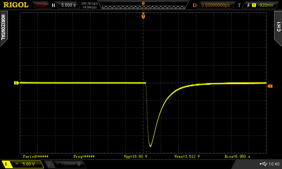This screenshot has height=169, width=282.
Task: Click the waveform memory overview bar
Action: point(143,7)
